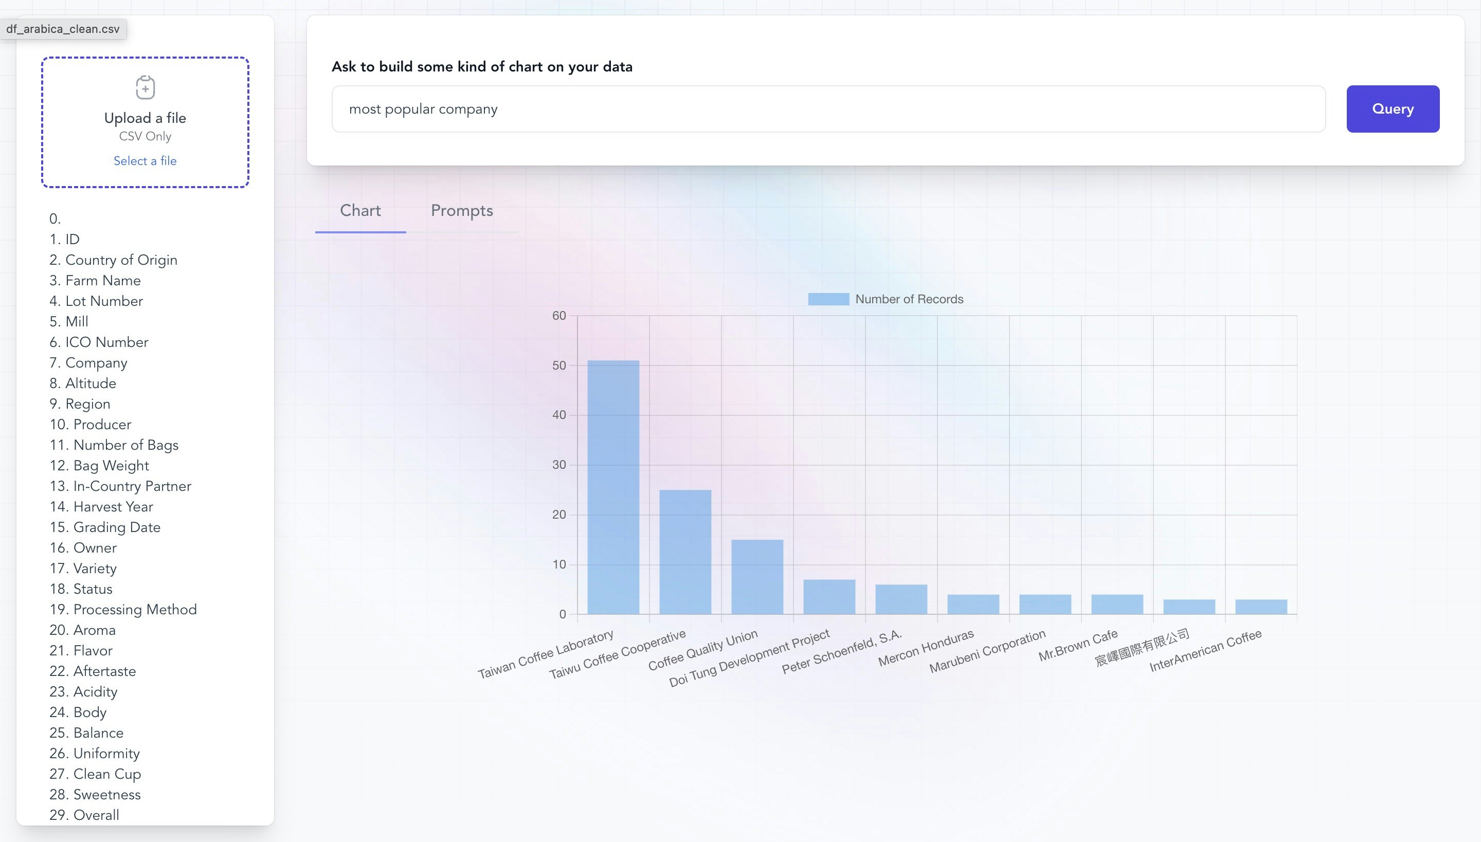Image resolution: width=1481 pixels, height=842 pixels.
Task: Click the Peter Schoenfeld, S.A. bar
Action: pos(901,599)
